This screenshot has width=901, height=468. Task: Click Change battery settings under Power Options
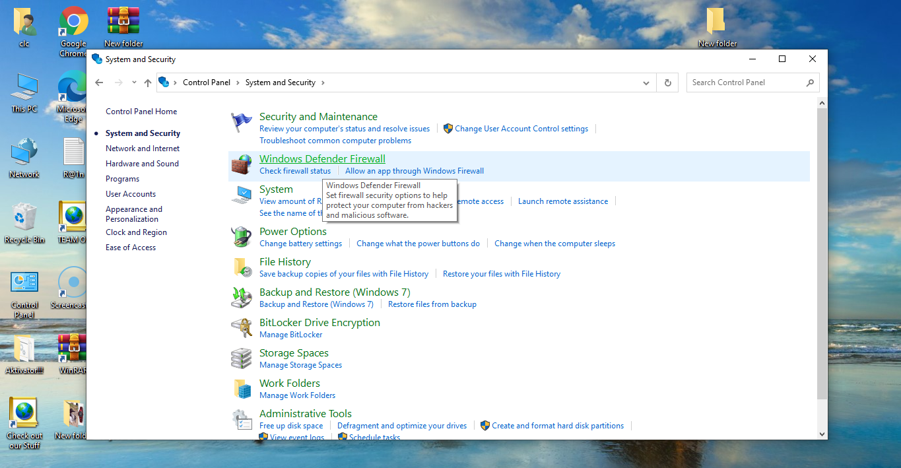301,243
